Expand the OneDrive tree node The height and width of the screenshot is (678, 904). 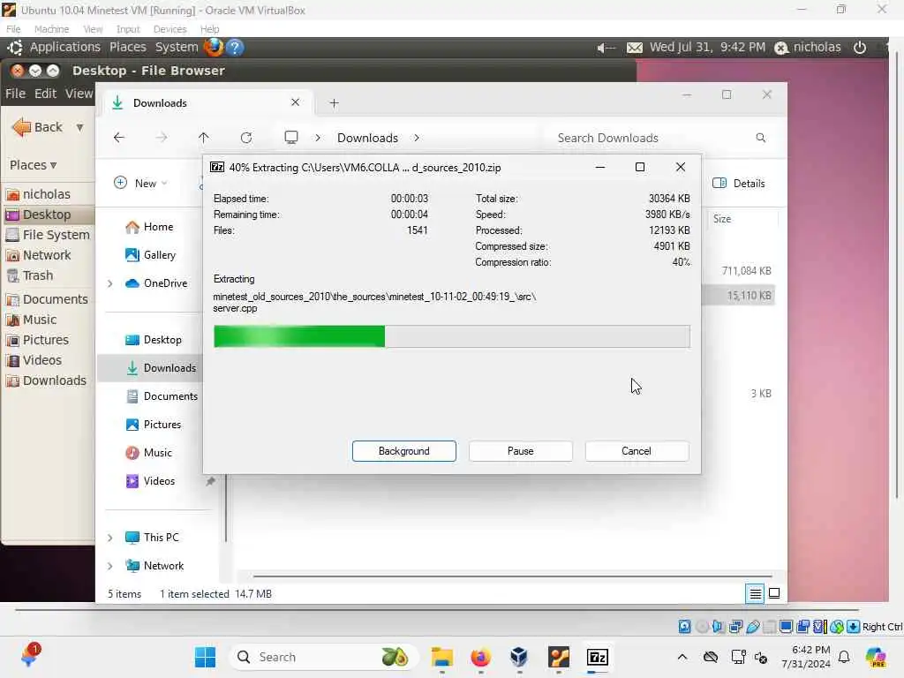[x=110, y=283]
